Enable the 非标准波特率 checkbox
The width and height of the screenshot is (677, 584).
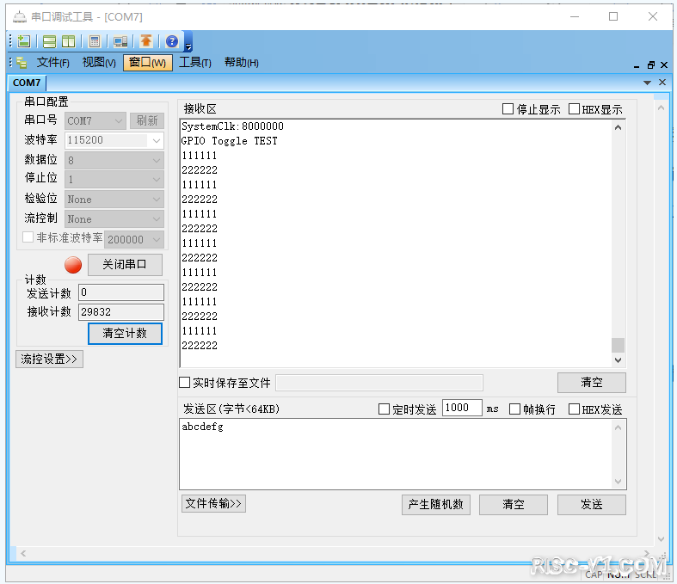pos(28,237)
